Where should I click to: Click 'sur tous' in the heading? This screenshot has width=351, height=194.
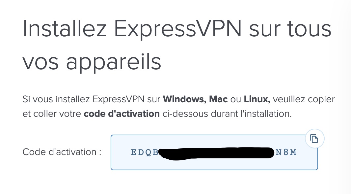pos(290,29)
